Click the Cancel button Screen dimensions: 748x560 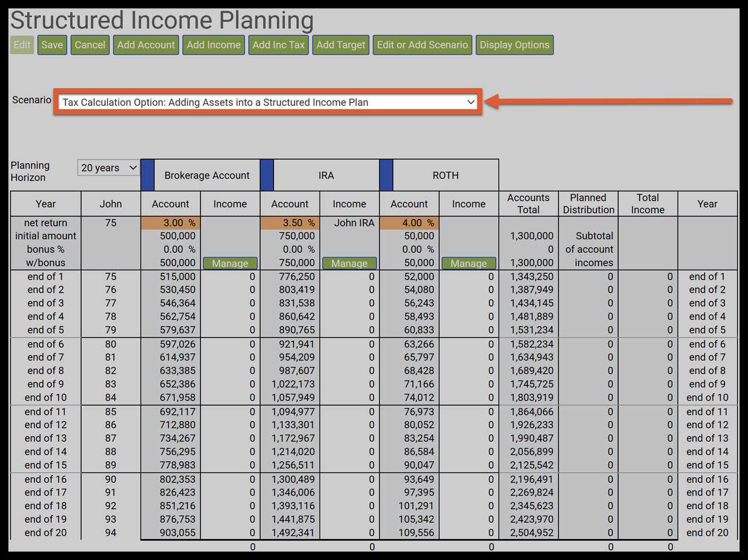tap(90, 45)
